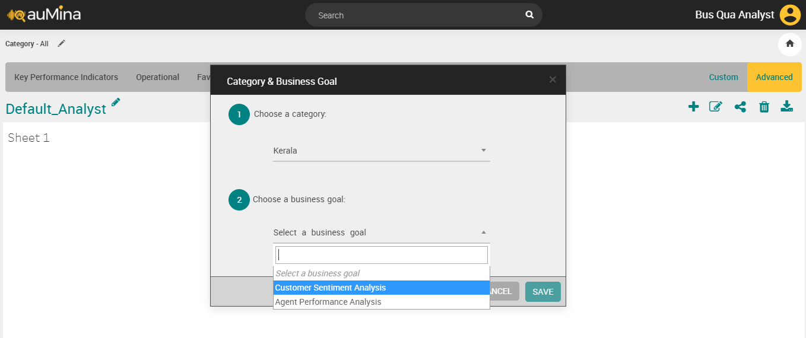Select the Advanced view tab
The width and height of the screenshot is (806, 338).
click(774, 77)
